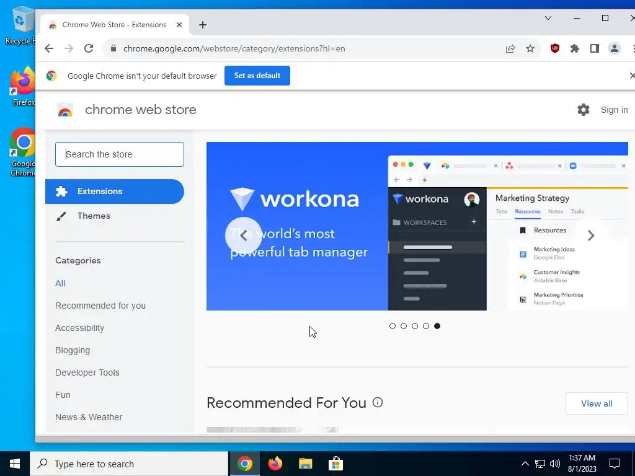
Task: Open the uBlock Origin extension icon
Action: (555, 48)
